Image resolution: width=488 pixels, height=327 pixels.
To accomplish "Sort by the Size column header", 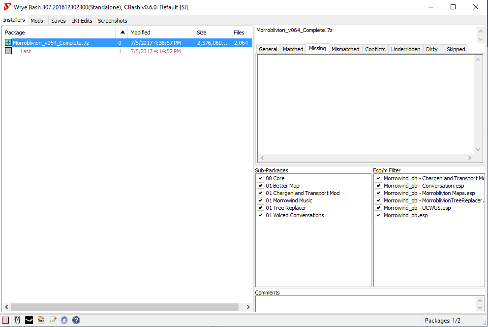I will (x=213, y=33).
